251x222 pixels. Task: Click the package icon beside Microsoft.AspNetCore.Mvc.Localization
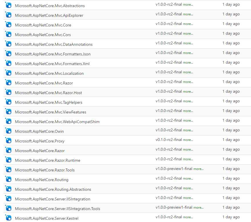point(9,73)
